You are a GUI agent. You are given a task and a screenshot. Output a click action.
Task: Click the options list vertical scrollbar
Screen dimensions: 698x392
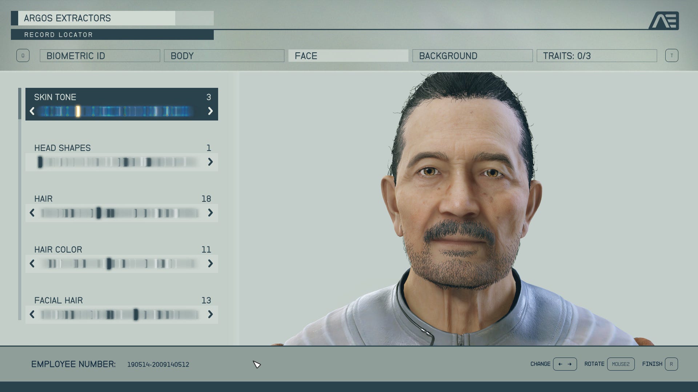[x=20, y=203]
